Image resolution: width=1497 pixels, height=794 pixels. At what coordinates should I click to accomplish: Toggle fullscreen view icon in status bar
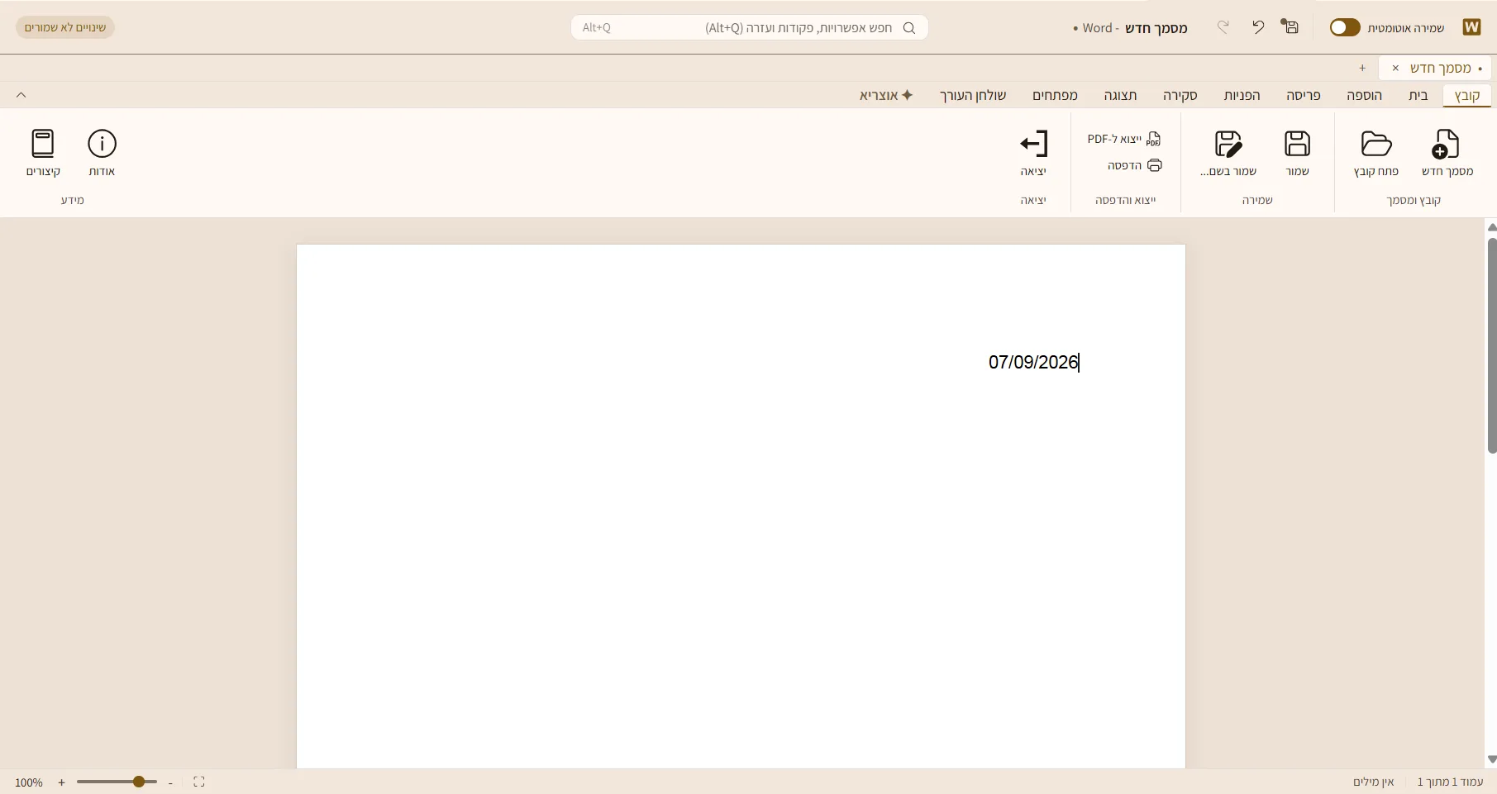pyautogui.click(x=199, y=782)
